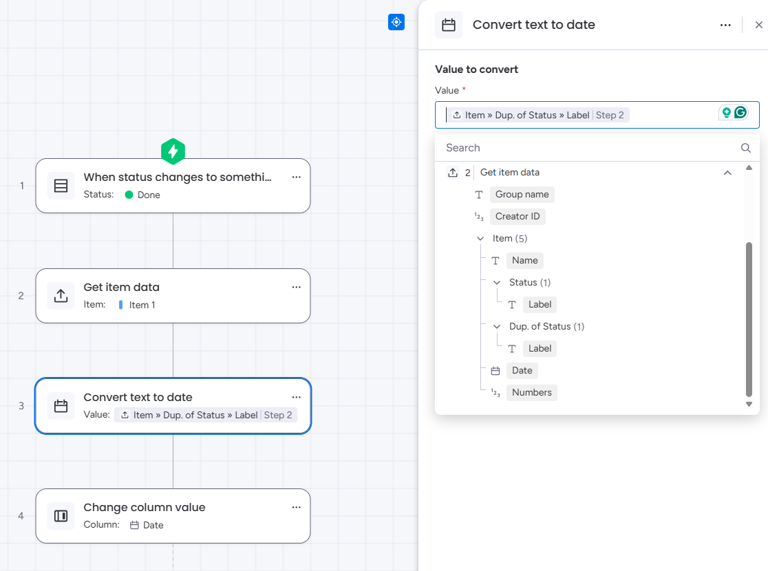The image size is (768, 571).
Task: Open the three-dot menu on Change column value card
Action: pos(297,507)
